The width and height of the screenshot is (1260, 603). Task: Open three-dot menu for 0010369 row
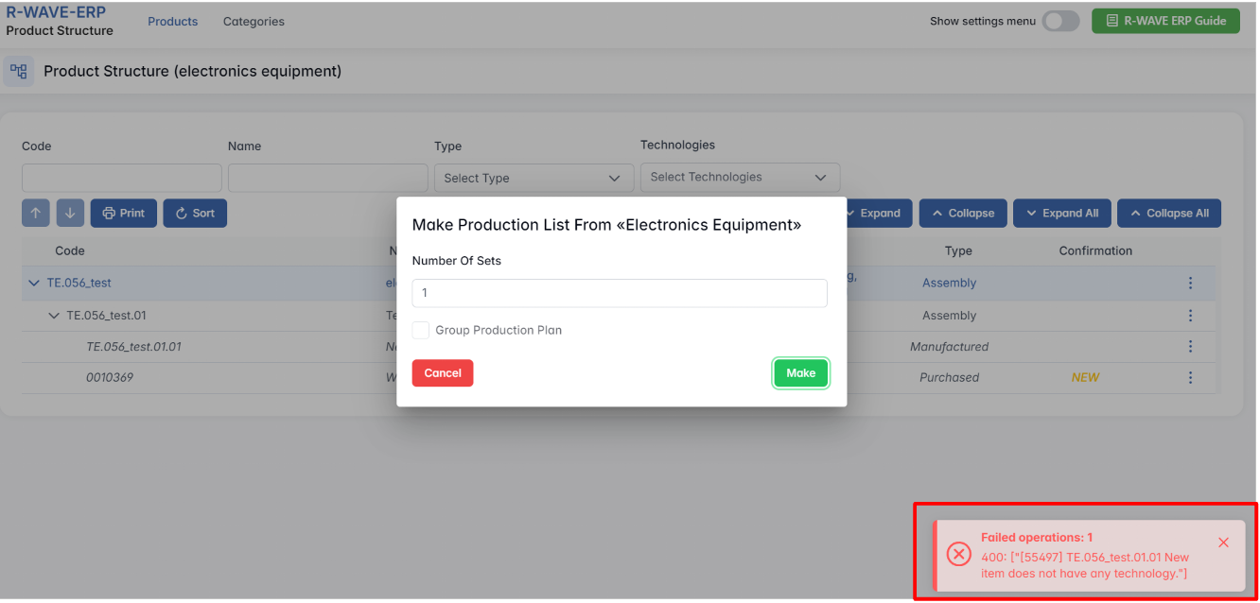click(x=1190, y=377)
